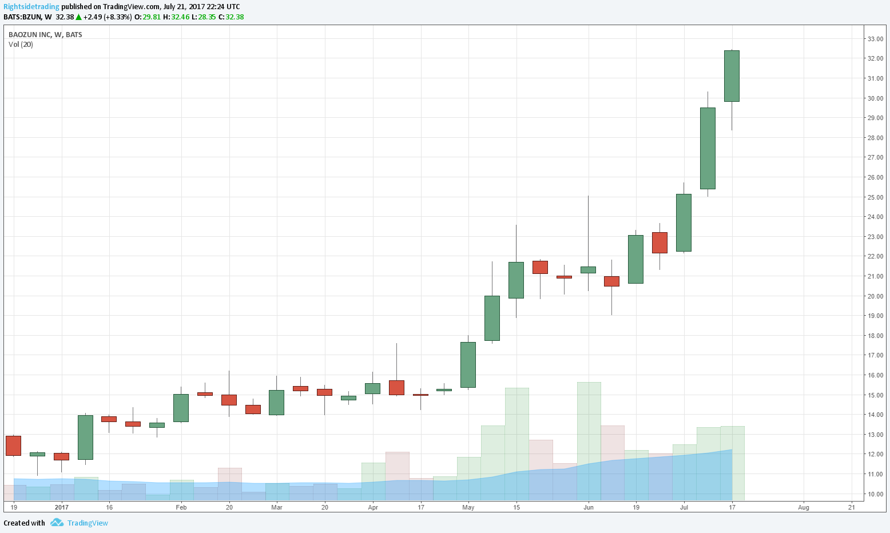This screenshot has width=890, height=533.
Task: Open the TradingView text link at bottom
Action: pos(88,523)
